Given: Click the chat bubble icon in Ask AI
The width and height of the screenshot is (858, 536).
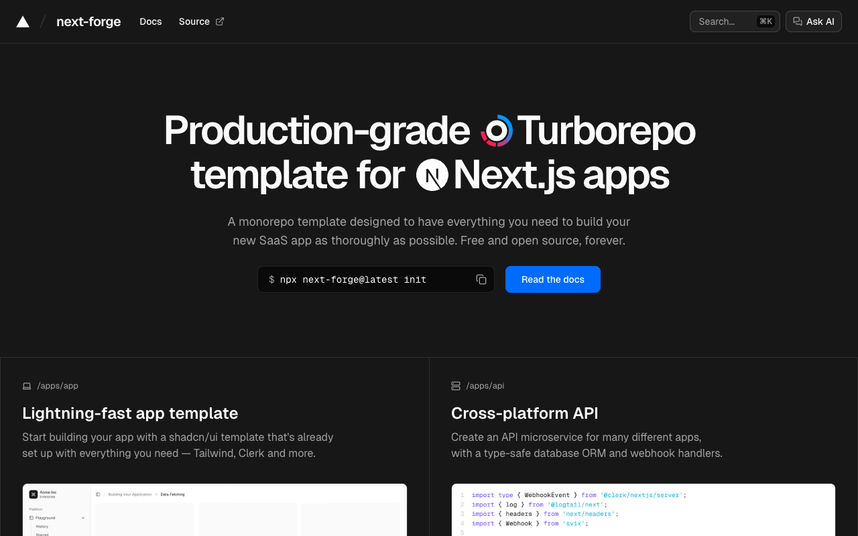Looking at the screenshot, I should [x=797, y=21].
